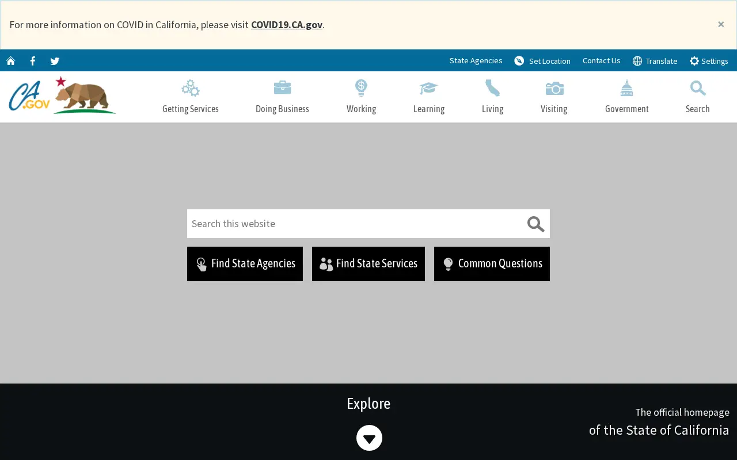
Task: Follow the COVID19.CA.gov link
Action: click(x=287, y=25)
